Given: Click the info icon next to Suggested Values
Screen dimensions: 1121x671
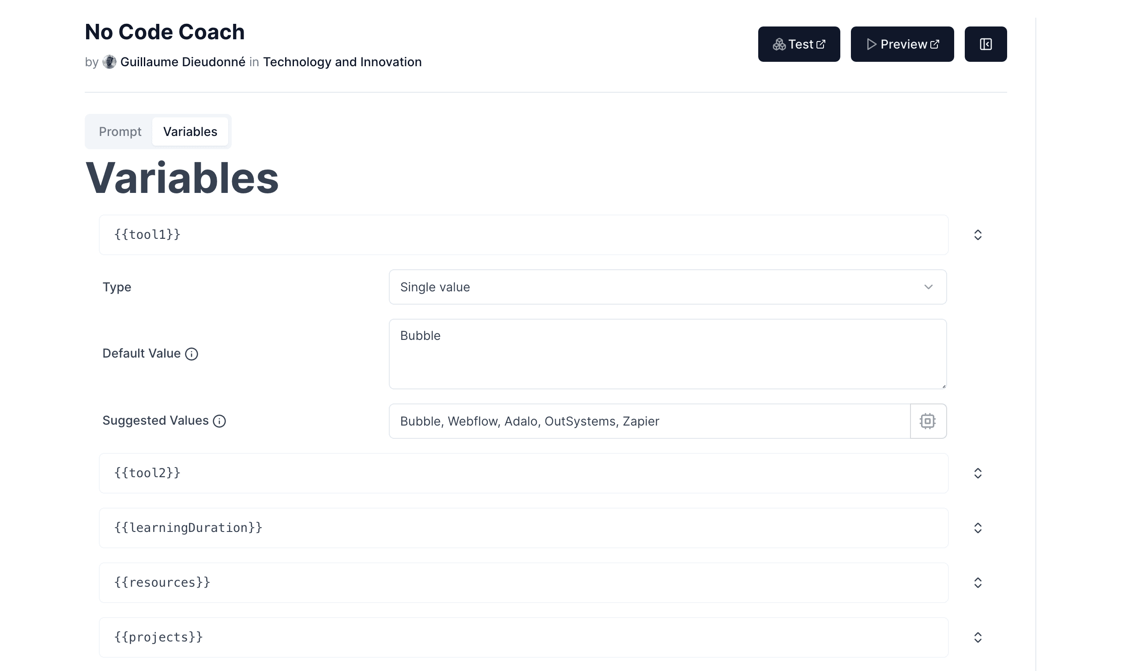Looking at the screenshot, I should tap(219, 421).
